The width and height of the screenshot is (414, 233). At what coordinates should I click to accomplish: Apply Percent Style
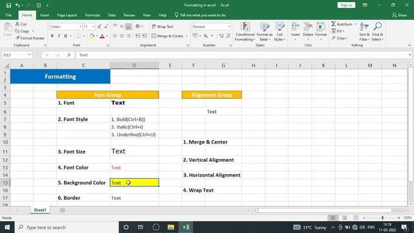tap(206, 36)
